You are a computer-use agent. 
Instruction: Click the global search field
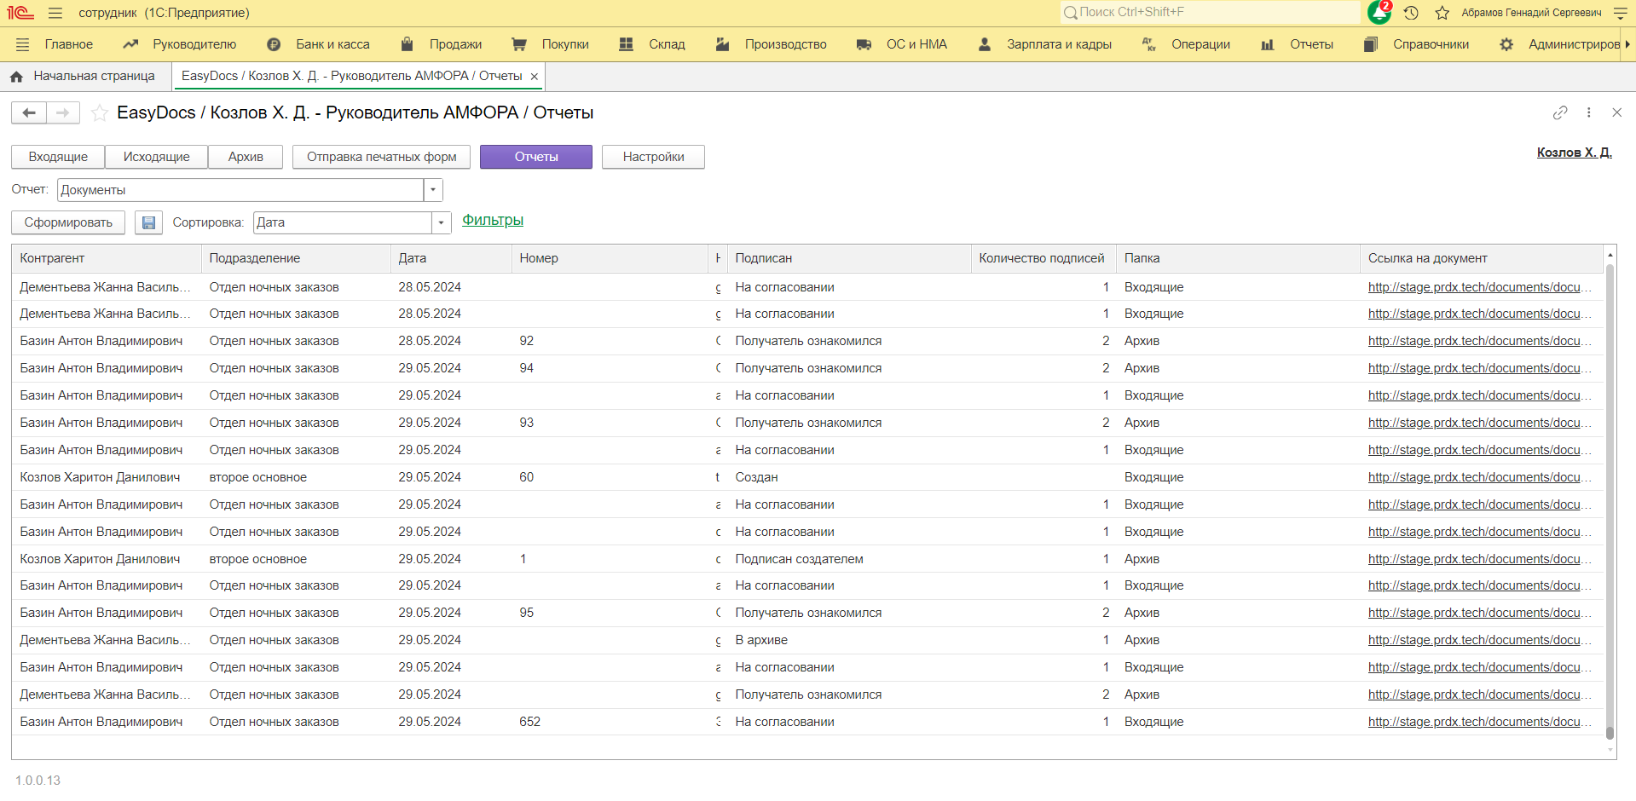(1211, 12)
